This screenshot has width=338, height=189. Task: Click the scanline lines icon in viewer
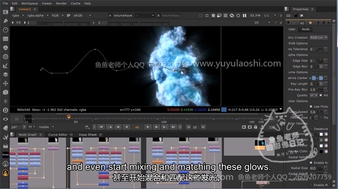(x=225, y=15)
